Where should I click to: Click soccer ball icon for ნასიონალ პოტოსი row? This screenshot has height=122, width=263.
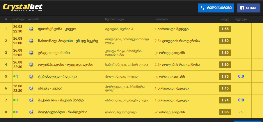31,41
